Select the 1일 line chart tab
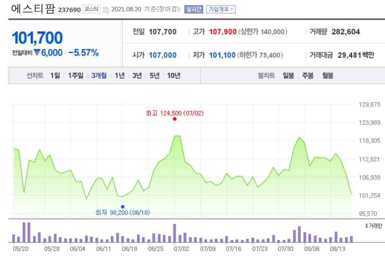 pos(55,76)
